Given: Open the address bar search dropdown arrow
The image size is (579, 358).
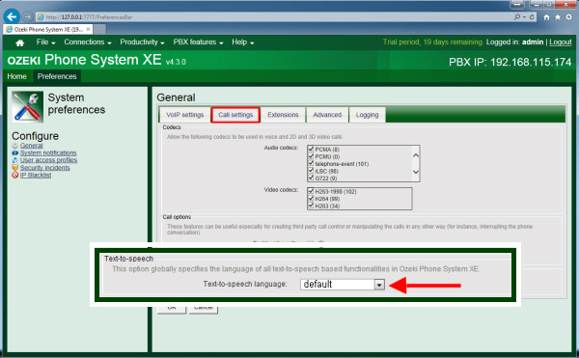Looking at the screenshot, I should tap(524, 17).
